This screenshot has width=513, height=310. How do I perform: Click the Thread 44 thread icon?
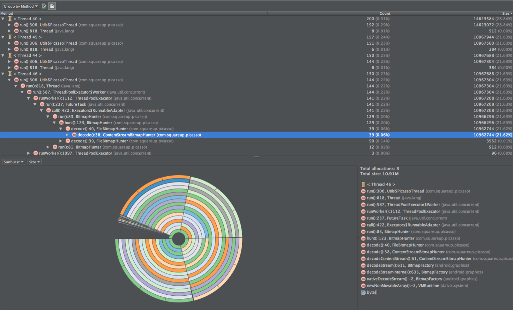click(10, 56)
